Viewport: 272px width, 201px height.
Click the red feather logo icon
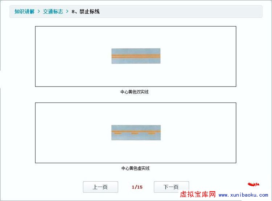[254, 184]
